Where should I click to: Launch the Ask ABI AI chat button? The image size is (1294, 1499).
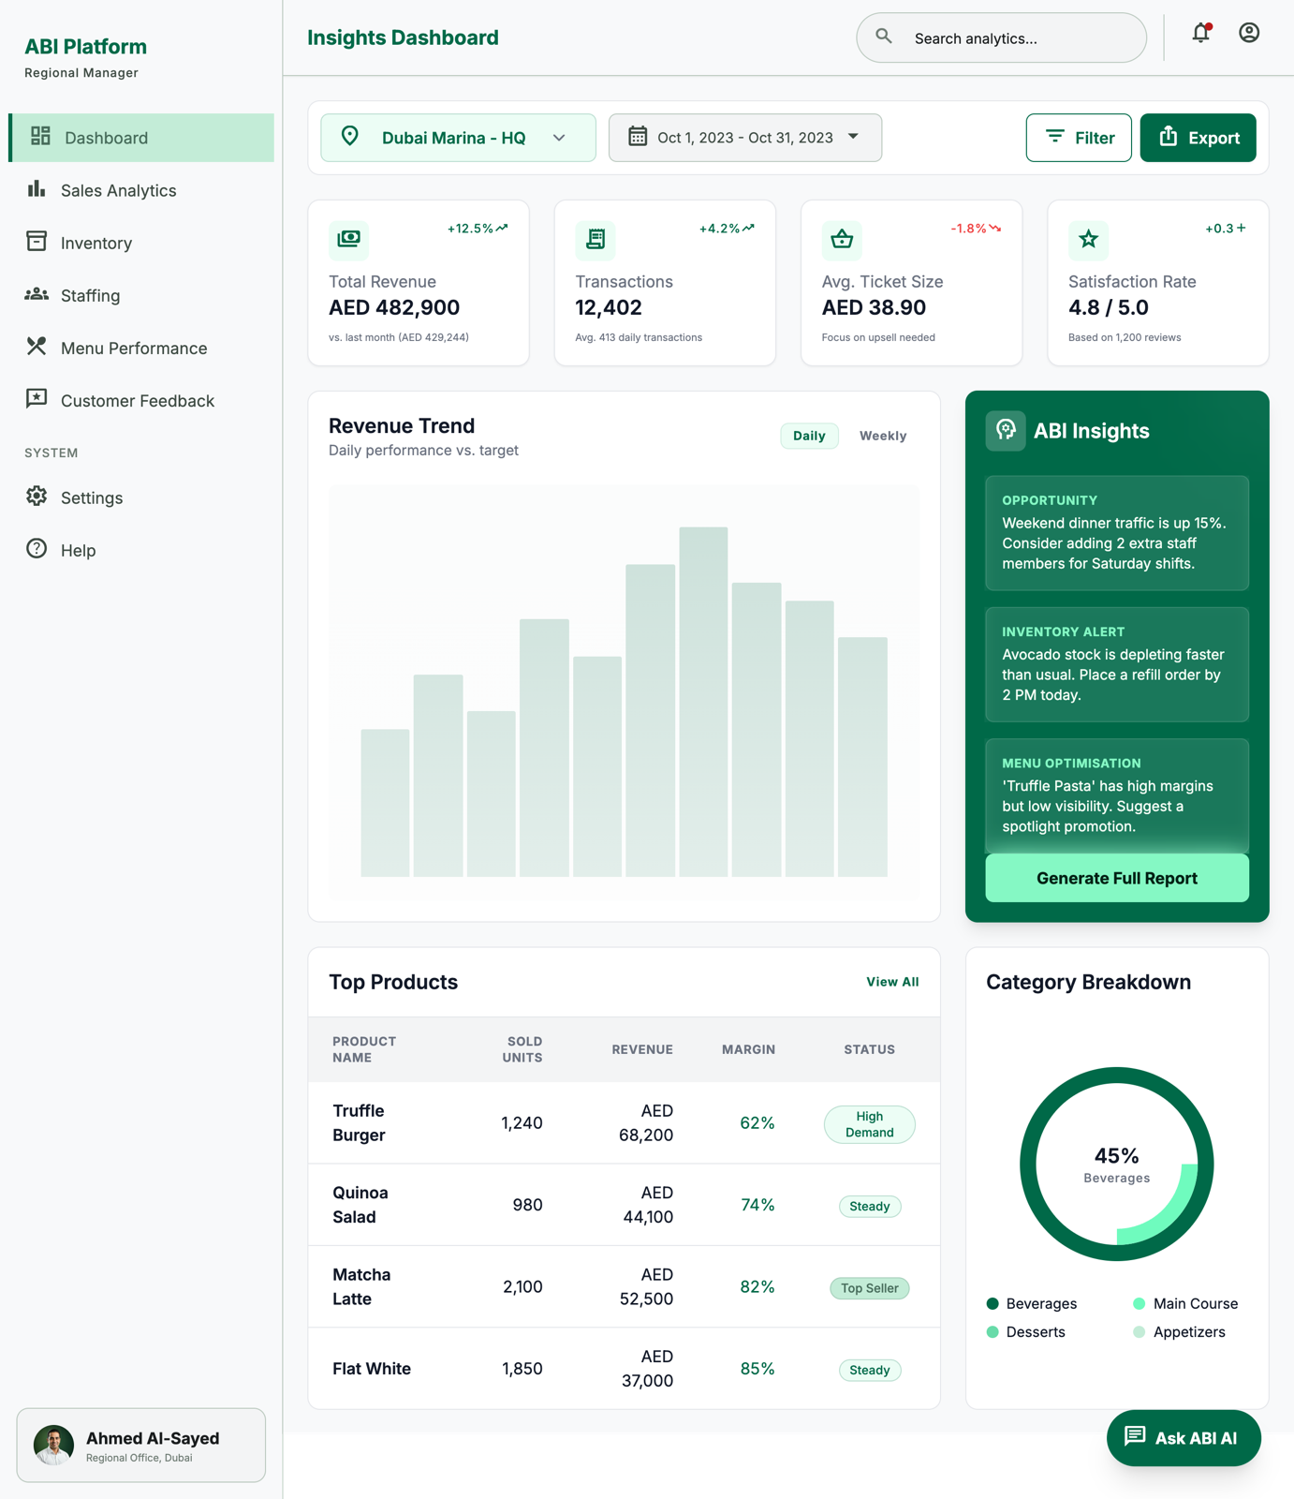click(x=1184, y=1438)
